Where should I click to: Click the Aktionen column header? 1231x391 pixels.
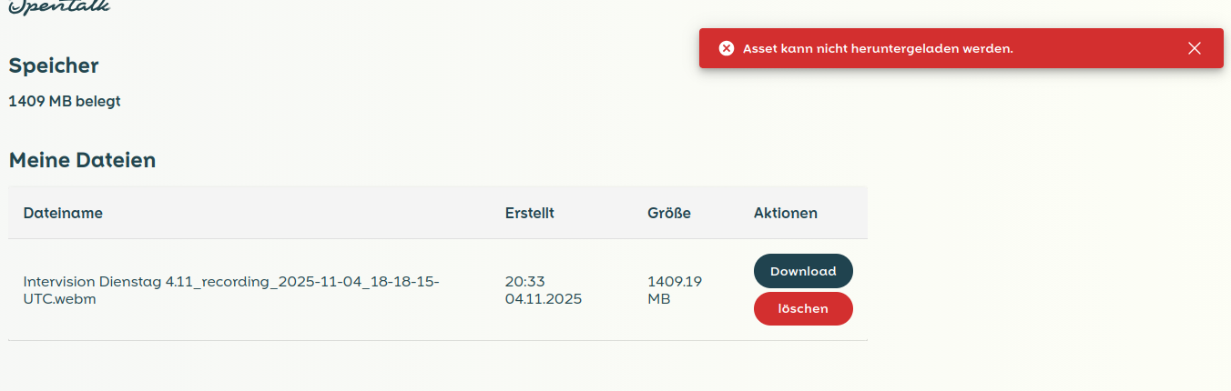click(785, 213)
